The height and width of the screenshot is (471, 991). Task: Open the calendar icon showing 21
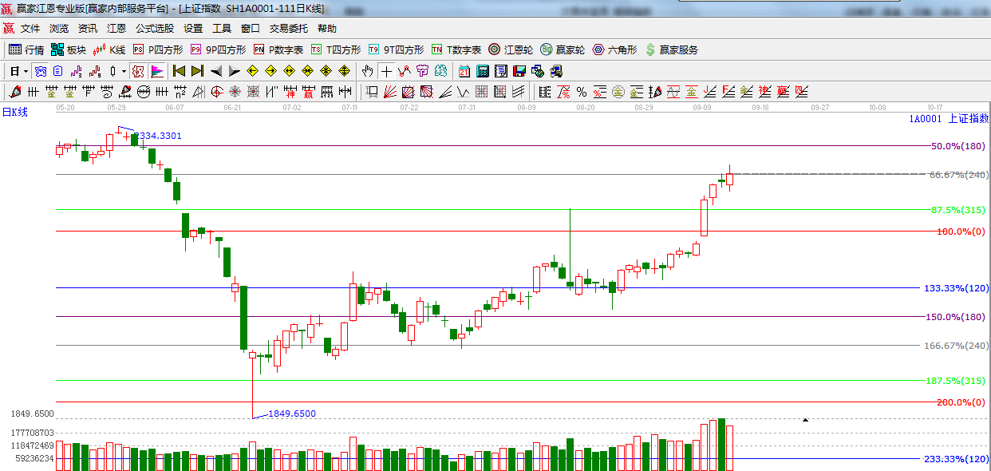tap(464, 71)
